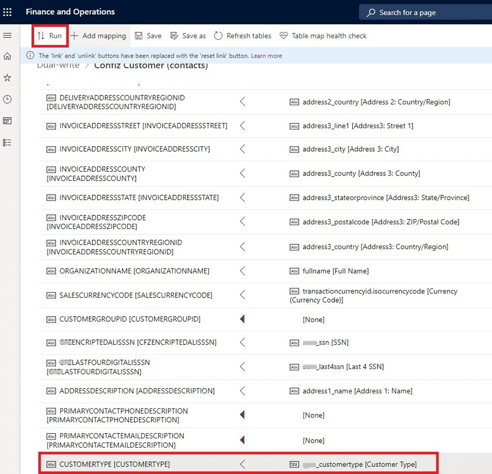The width and height of the screenshot is (492, 474).
Task: Open sync direction arrow for INVOICEADDRESSSTATE
Action: pyautogui.click(x=242, y=198)
